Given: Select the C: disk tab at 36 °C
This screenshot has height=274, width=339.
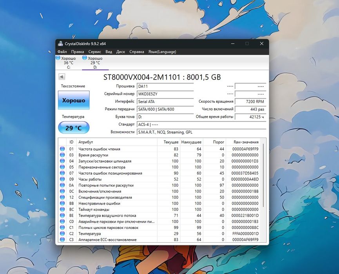Looking at the screenshot, I should pyautogui.click(x=68, y=62).
